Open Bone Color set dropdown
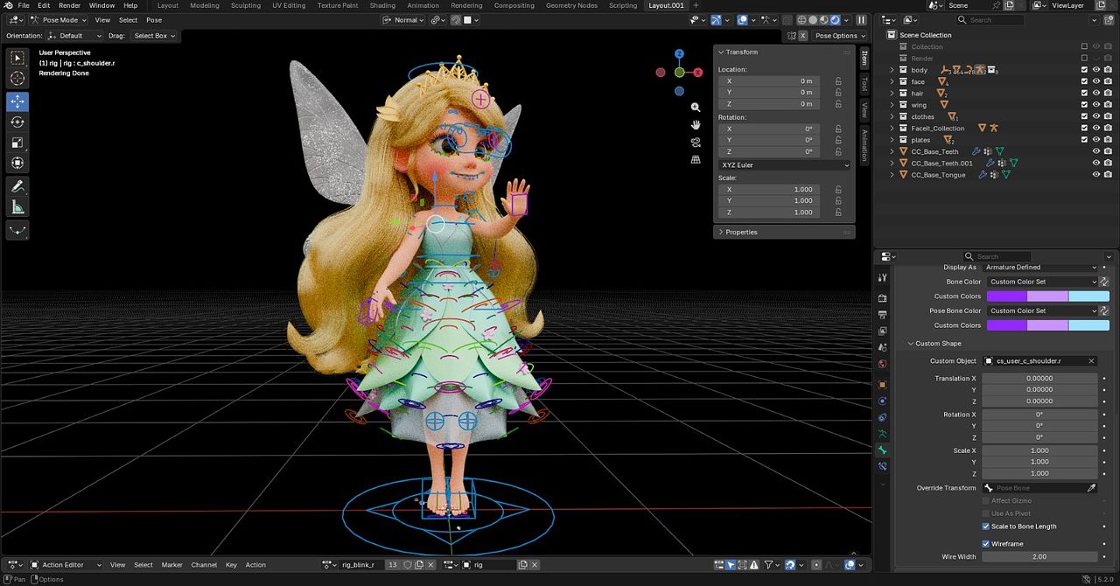This screenshot has width=1120, height=586. pos(1041,282)
